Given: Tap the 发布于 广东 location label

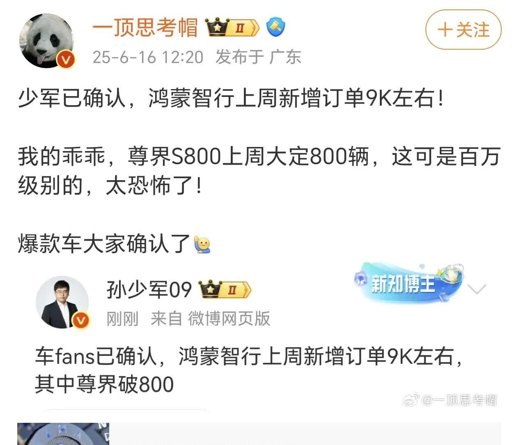Looking at the screenshot, I should pos(258,57).
